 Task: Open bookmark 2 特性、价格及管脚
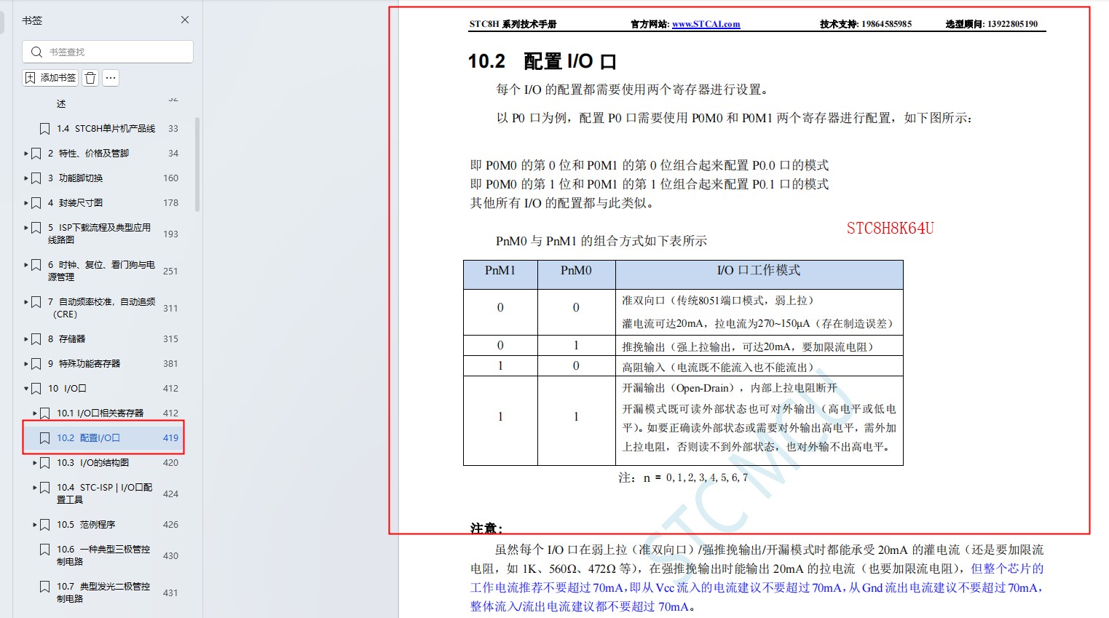88,154
